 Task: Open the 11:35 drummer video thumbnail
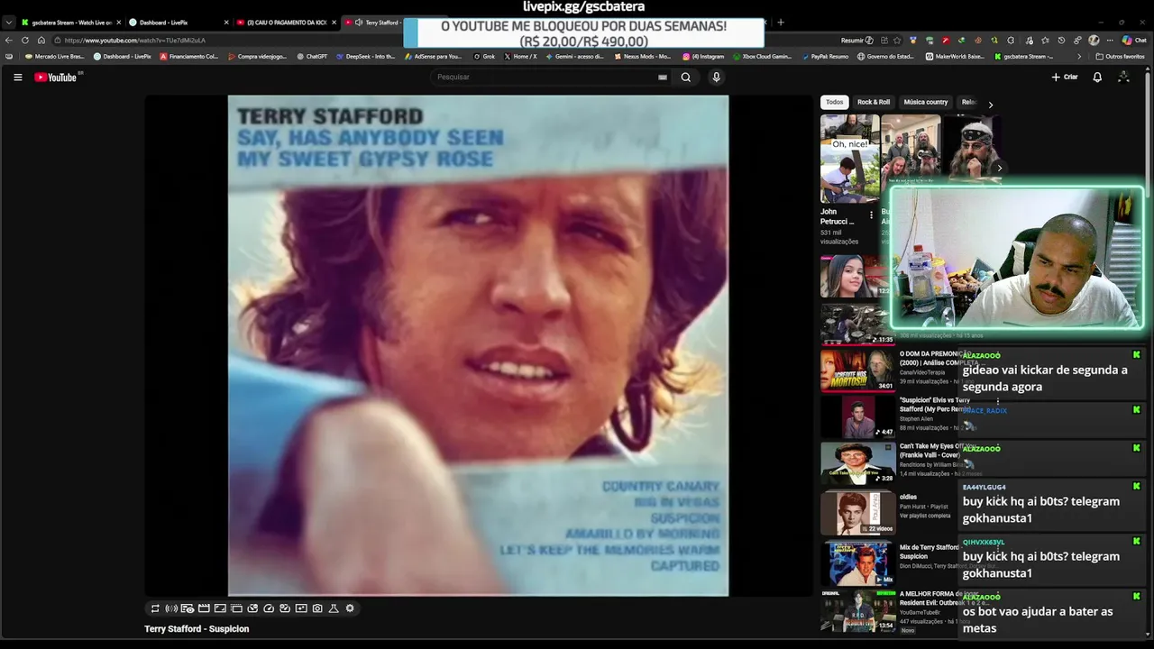(857, 324)
